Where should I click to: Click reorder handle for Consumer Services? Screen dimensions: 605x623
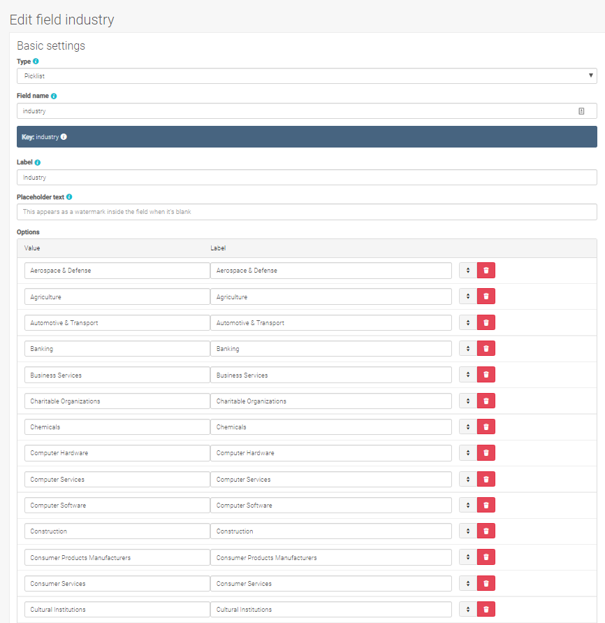pyautogui.click(x=468, y=583)
